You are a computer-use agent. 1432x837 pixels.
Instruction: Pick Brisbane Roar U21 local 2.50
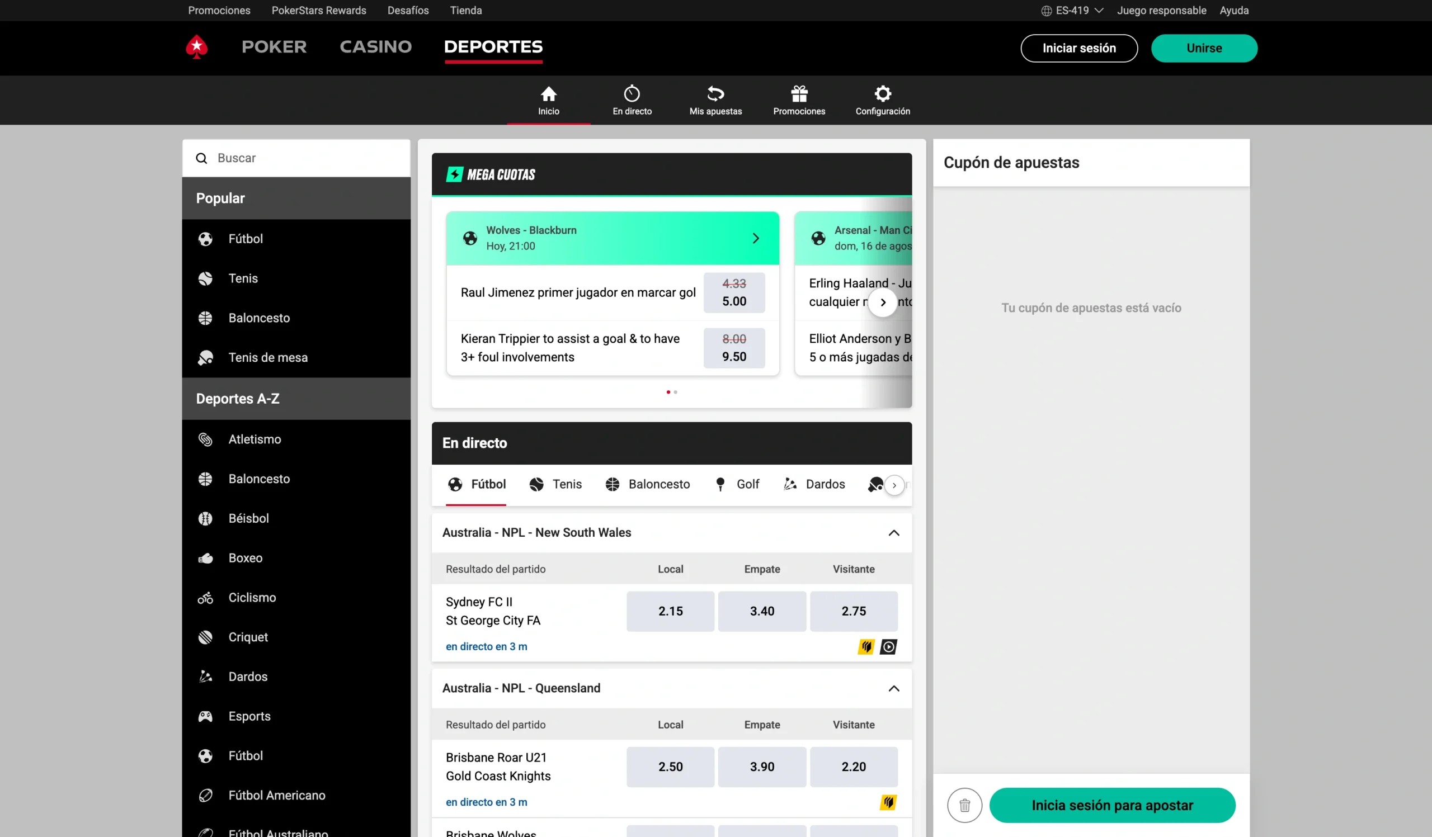671,767
